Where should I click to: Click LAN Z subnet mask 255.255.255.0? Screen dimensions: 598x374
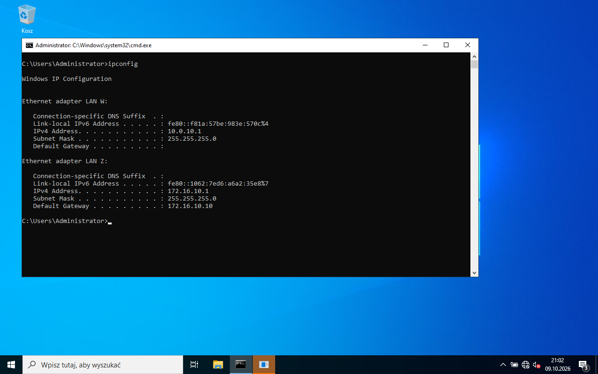coord(192,199)
